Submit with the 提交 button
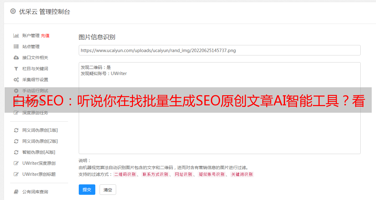Viewport: 376px width, 200px height. pyautogui.click(x=87, y=190)
